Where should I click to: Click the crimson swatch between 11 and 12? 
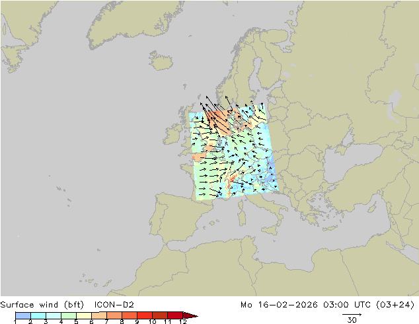pos(175,315)
